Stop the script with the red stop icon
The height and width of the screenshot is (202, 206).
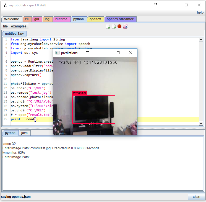119,26
